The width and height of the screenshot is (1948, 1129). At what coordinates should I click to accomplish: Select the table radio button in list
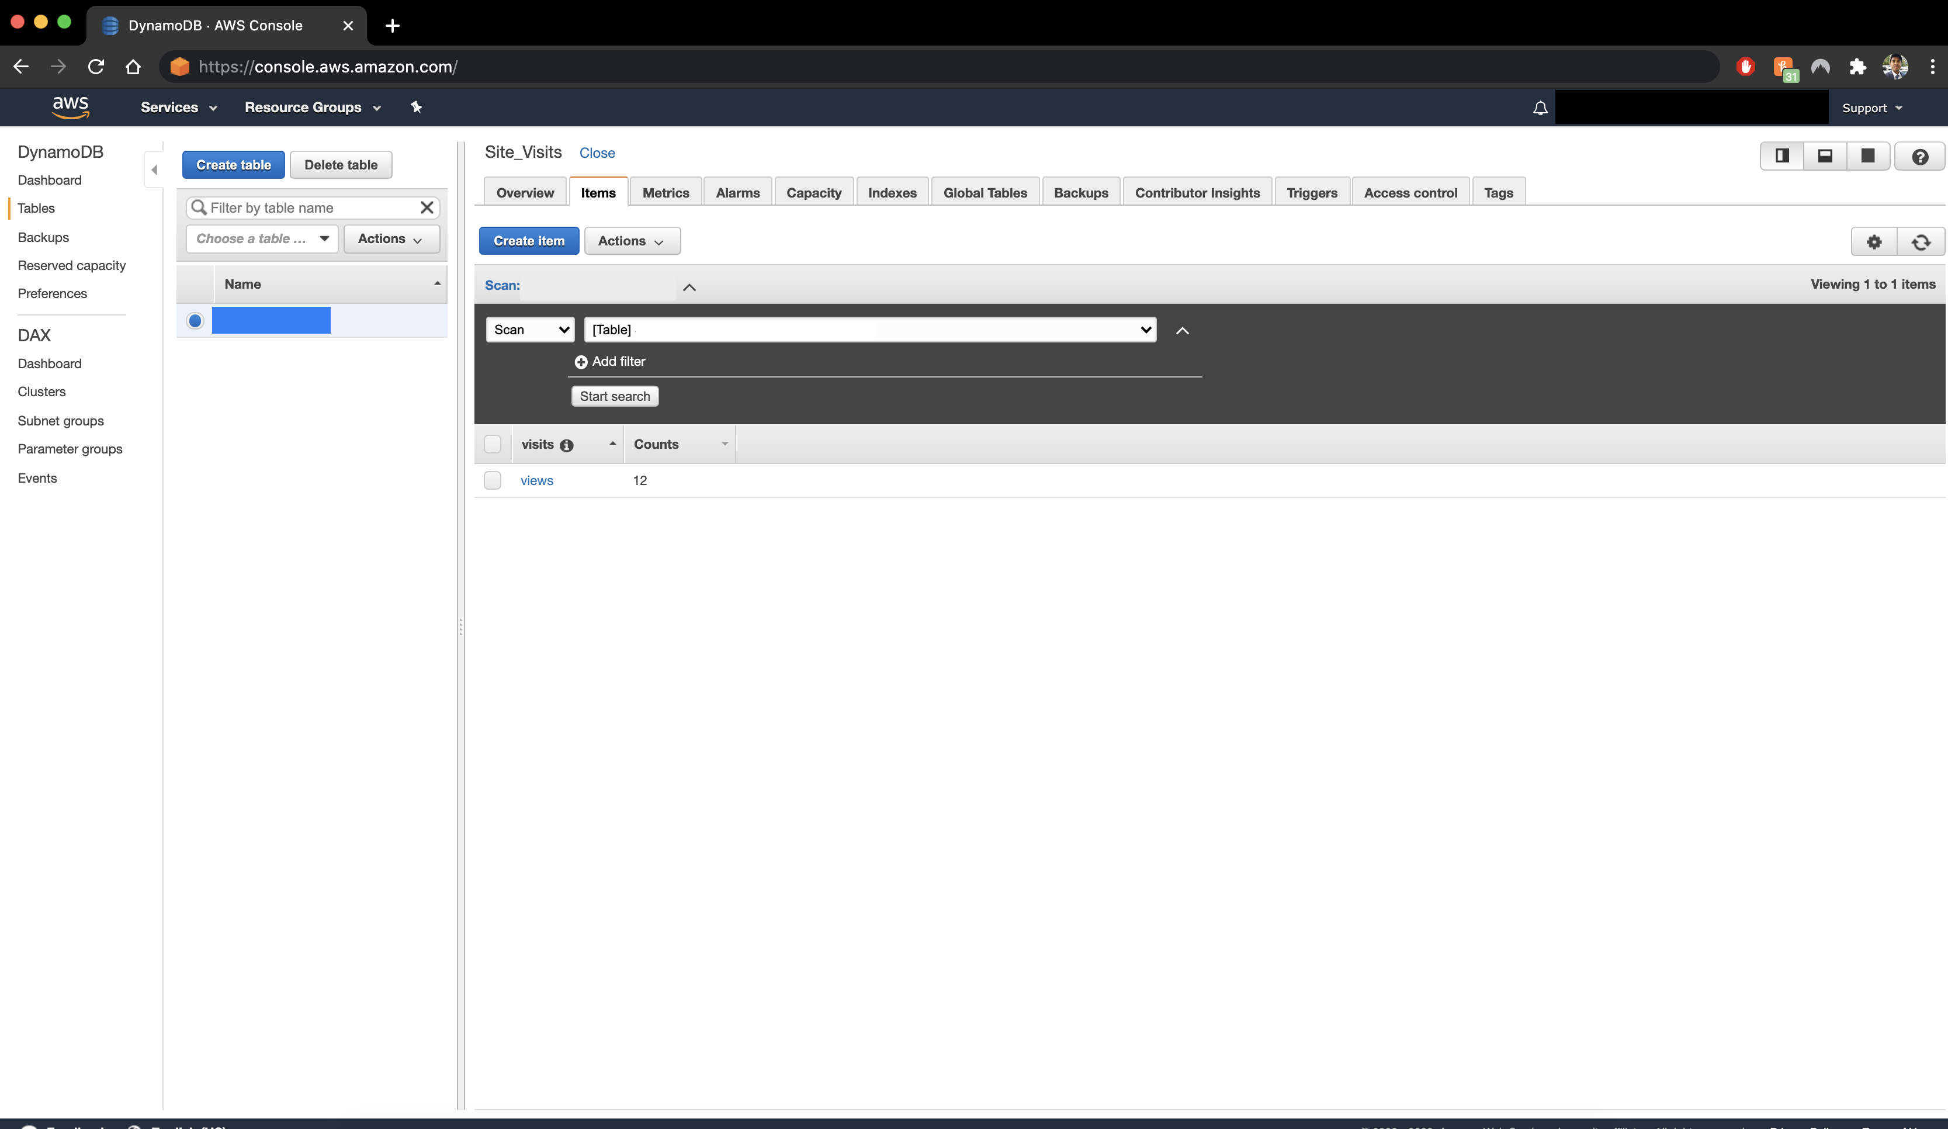click(195, 320)
